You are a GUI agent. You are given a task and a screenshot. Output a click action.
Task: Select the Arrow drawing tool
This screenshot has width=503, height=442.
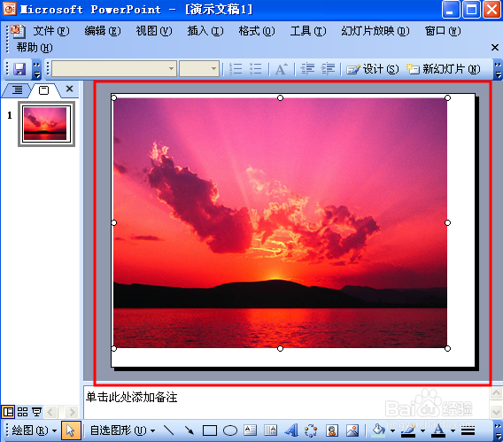190,430
